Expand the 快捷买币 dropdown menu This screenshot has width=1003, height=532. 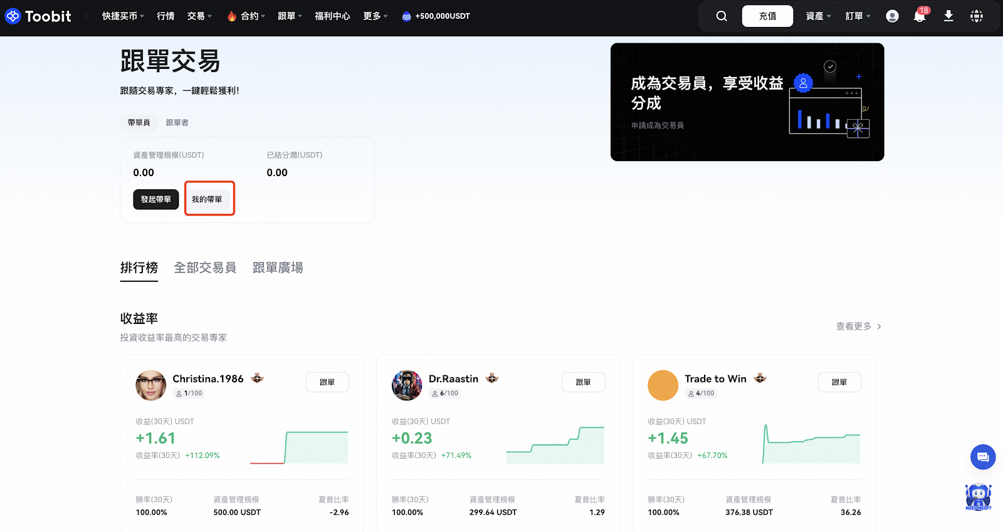tap(123, 16)
